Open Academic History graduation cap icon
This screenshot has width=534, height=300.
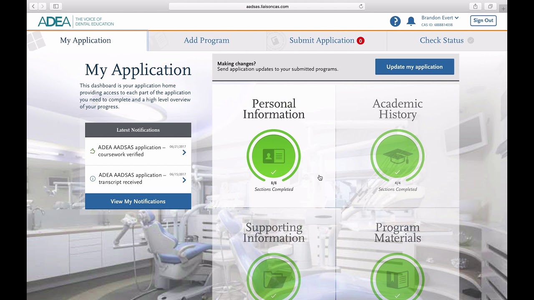(x=398, y=156)
